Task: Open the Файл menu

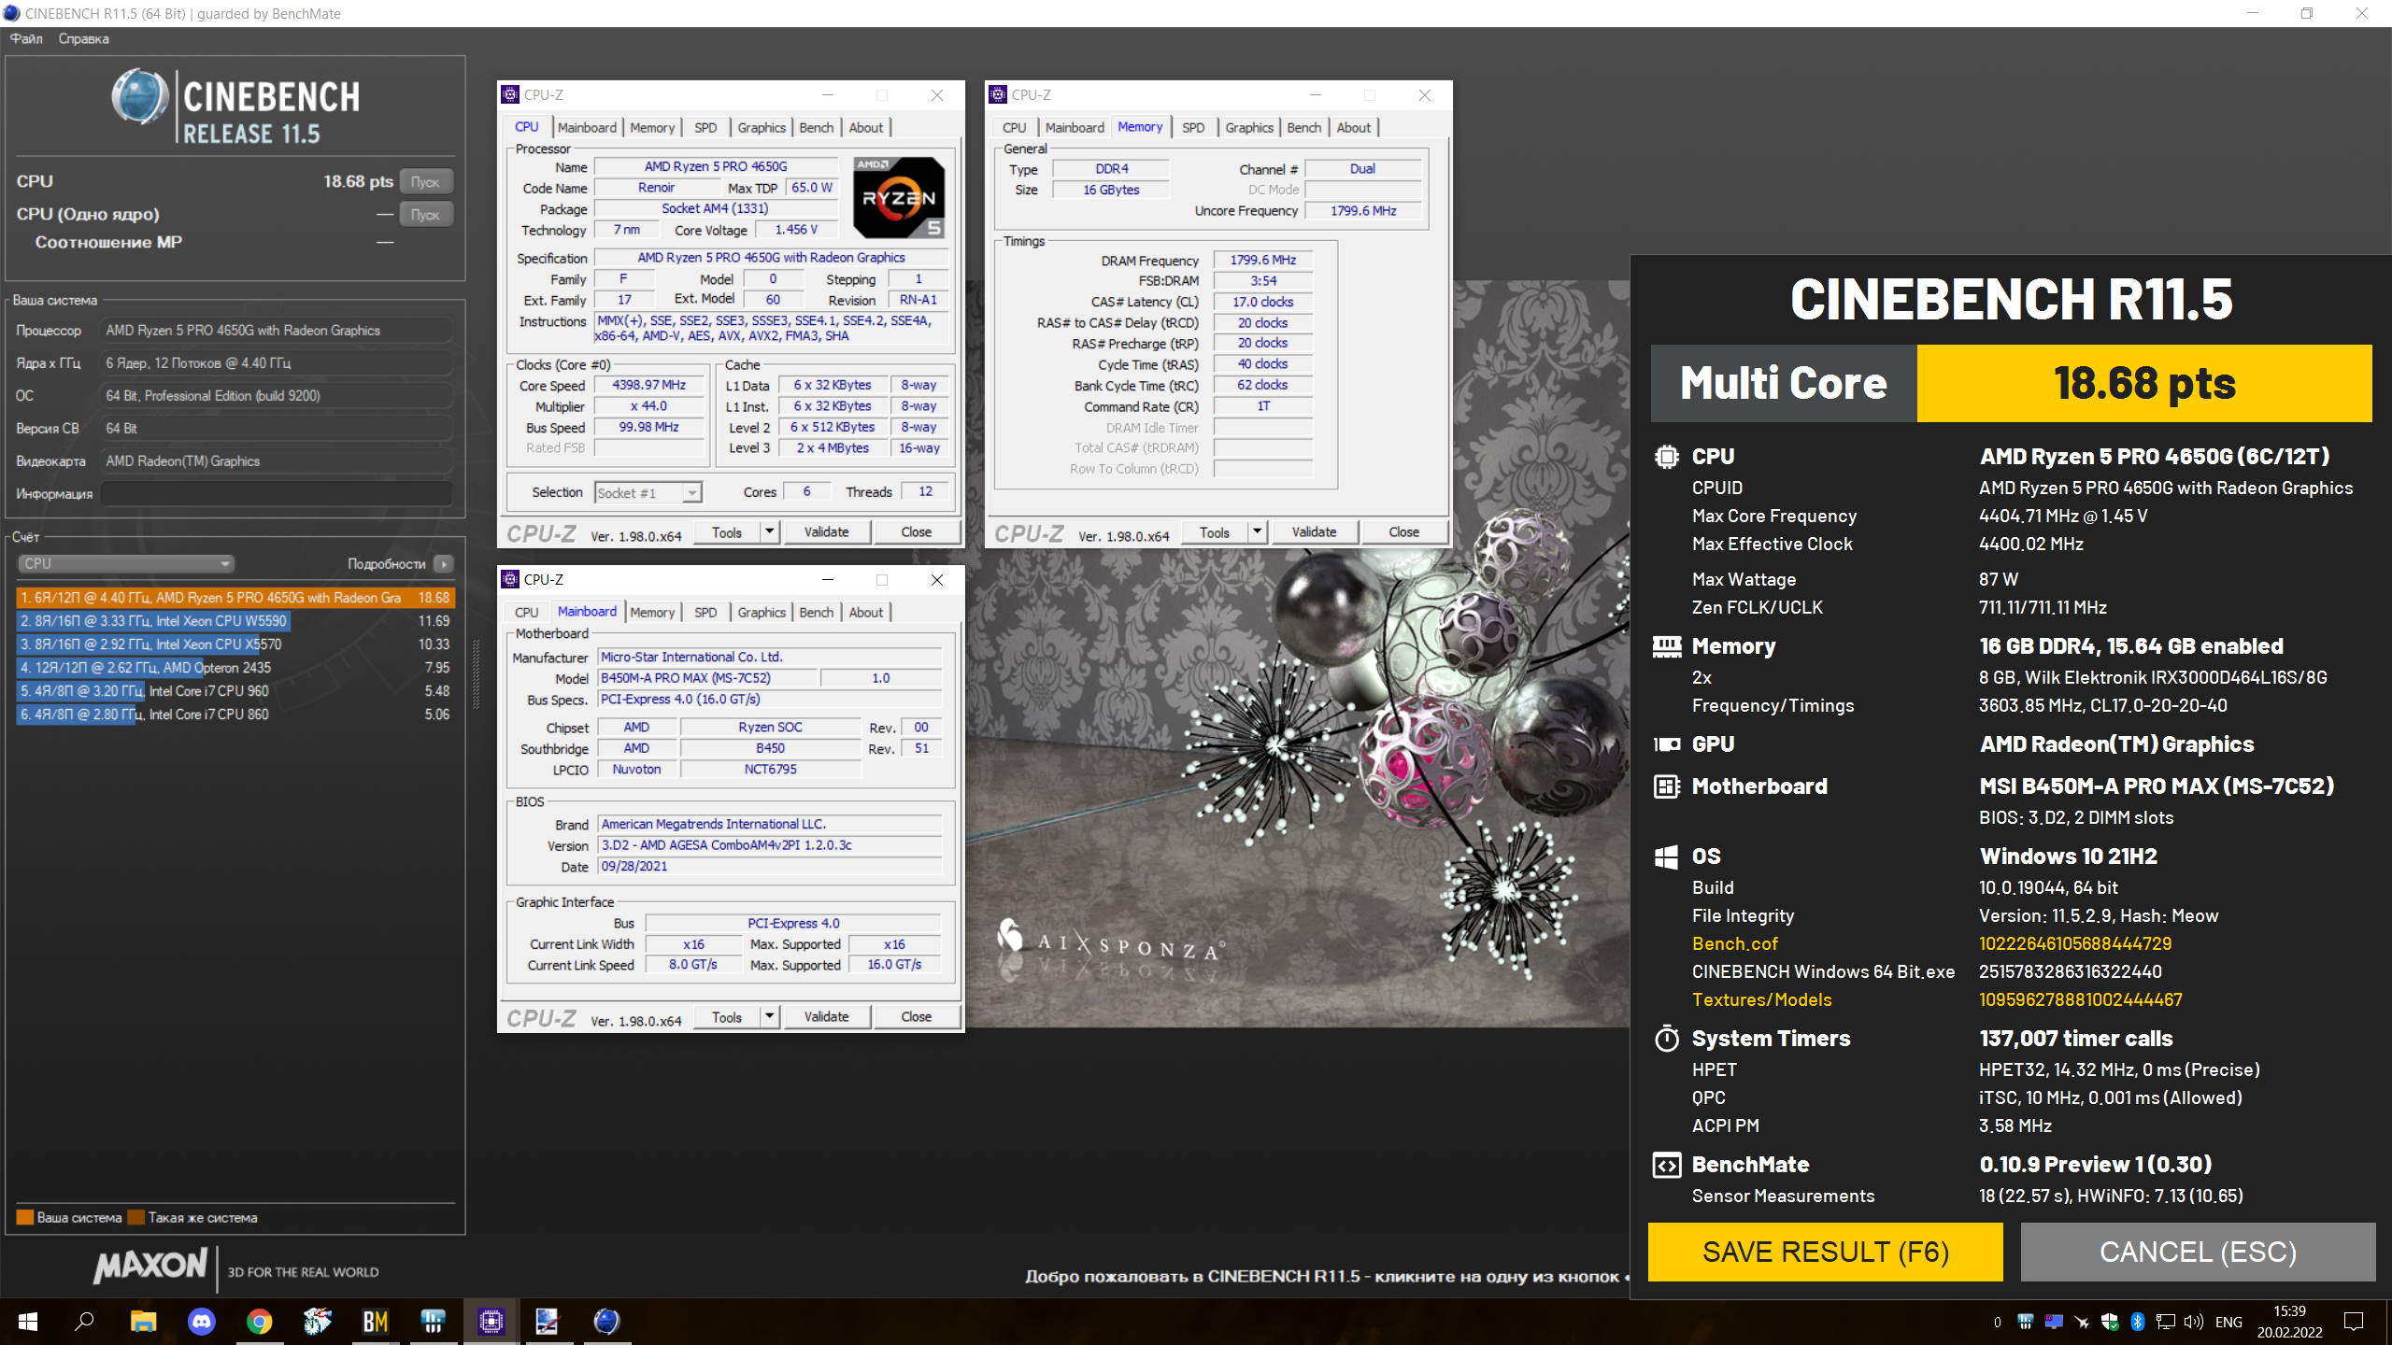Action: [26, 38]
